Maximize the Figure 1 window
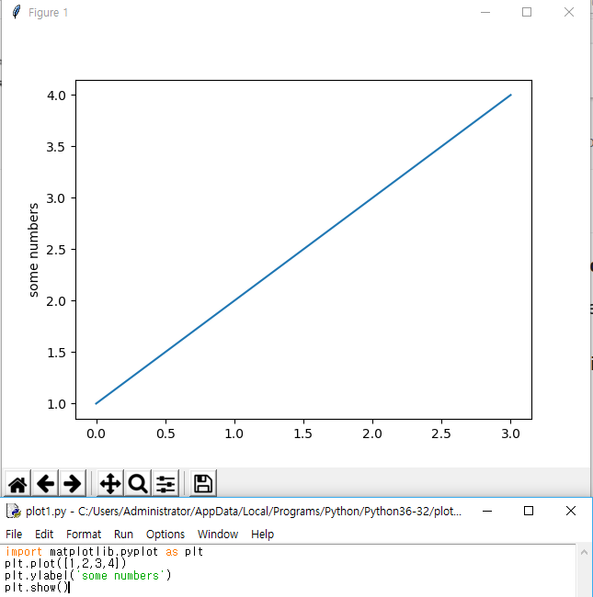Screen dimensions: 593x597 pos(527,12)
